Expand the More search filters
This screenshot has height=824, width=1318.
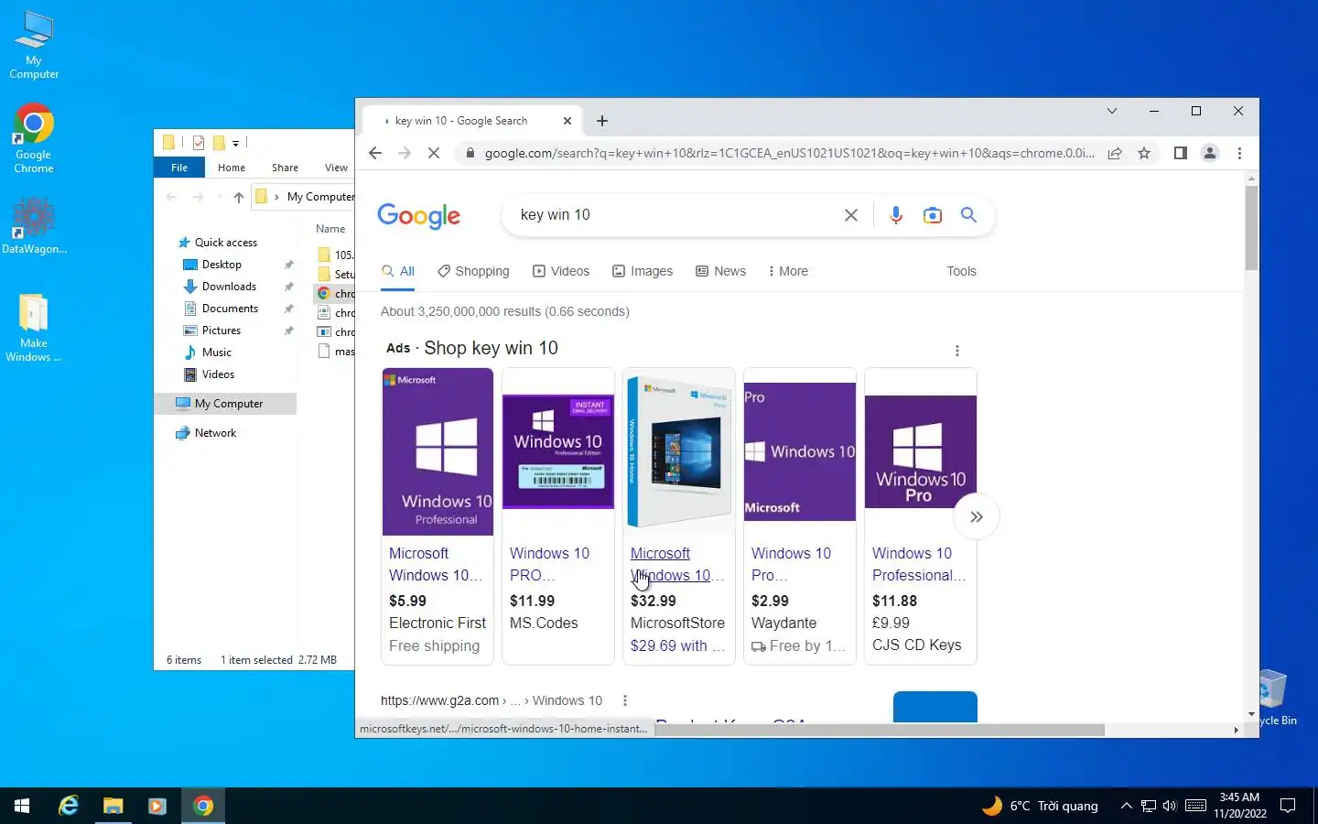click(788, 271)
